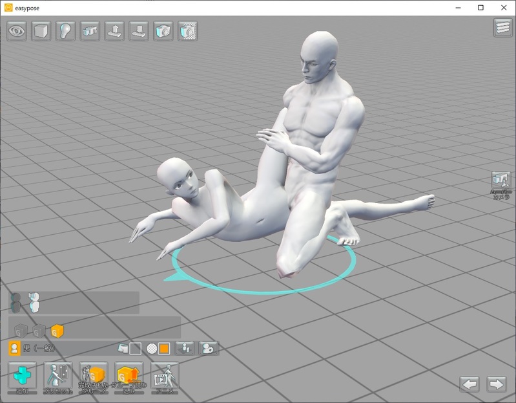Click the 男（一般） model name label
The height and width of the screenshot is (403, 516).
(x=39, y=348)
